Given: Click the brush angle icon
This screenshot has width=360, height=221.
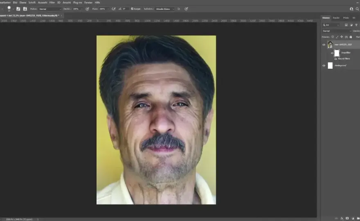Looking at the screenshot, I should (x=120, y=9).
